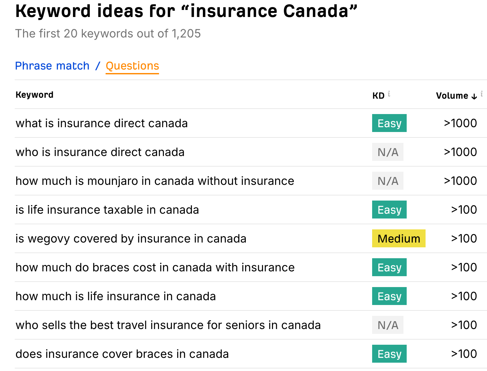Click the Keyword column header
487x371 pixels.
click(35, 95)
